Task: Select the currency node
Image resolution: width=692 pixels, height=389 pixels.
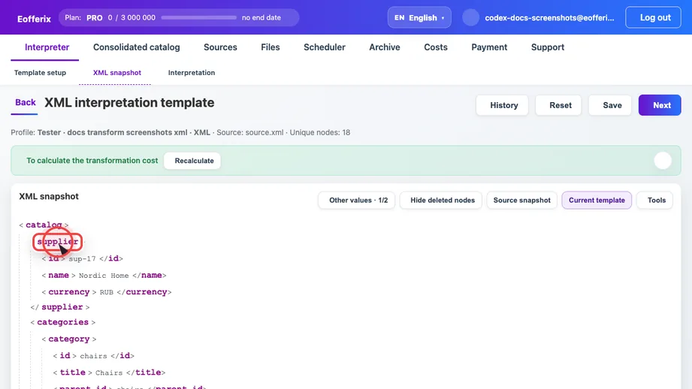Action: tap(69, 292)
